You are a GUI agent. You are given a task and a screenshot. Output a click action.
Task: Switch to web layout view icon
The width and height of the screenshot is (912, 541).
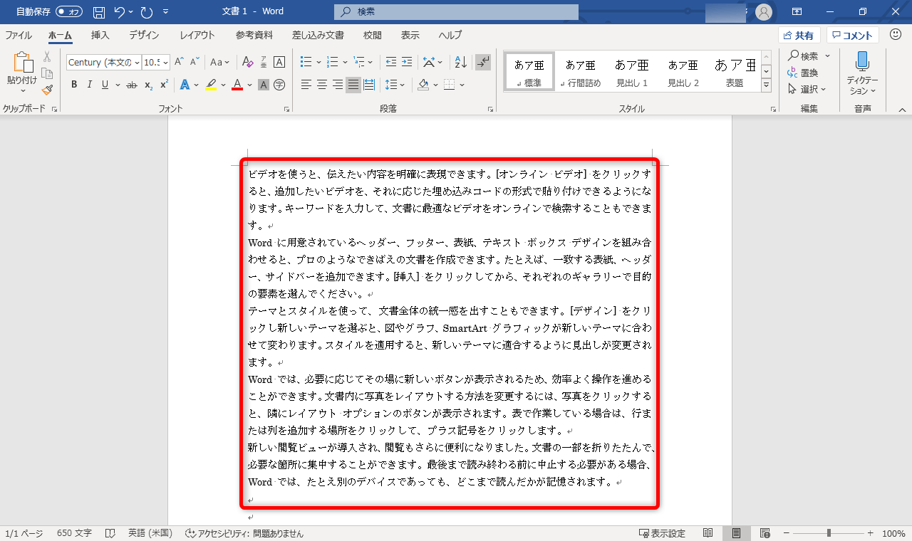[765, 533]
